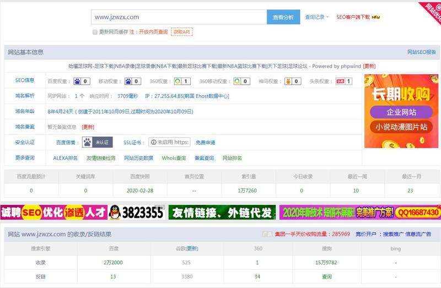Screen dimensions: 441x288
Task: Open 网站历史数据 link
Action: click(x=139, y=158)
